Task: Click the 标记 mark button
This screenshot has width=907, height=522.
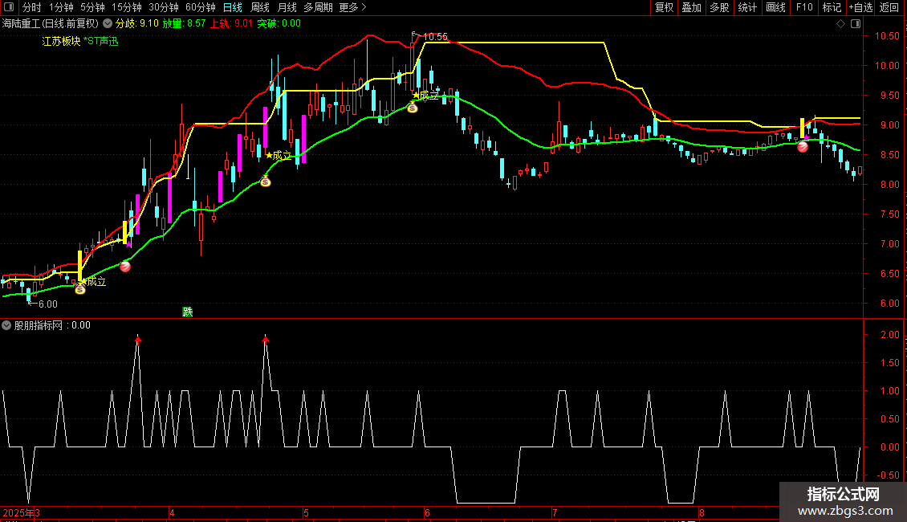Action: click(x=832, y=7)
